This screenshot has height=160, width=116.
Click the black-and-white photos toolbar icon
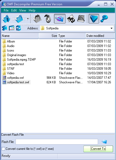coord(71,19)
